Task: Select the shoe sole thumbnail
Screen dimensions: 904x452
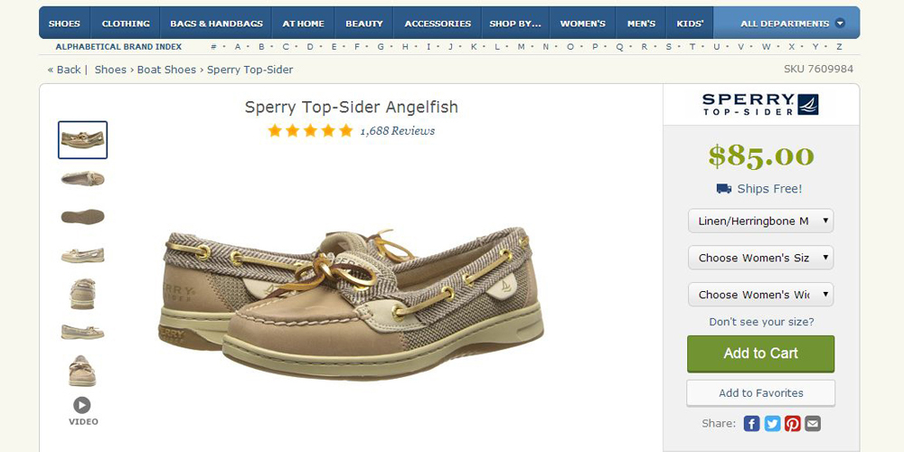Action: click(82, 216)
